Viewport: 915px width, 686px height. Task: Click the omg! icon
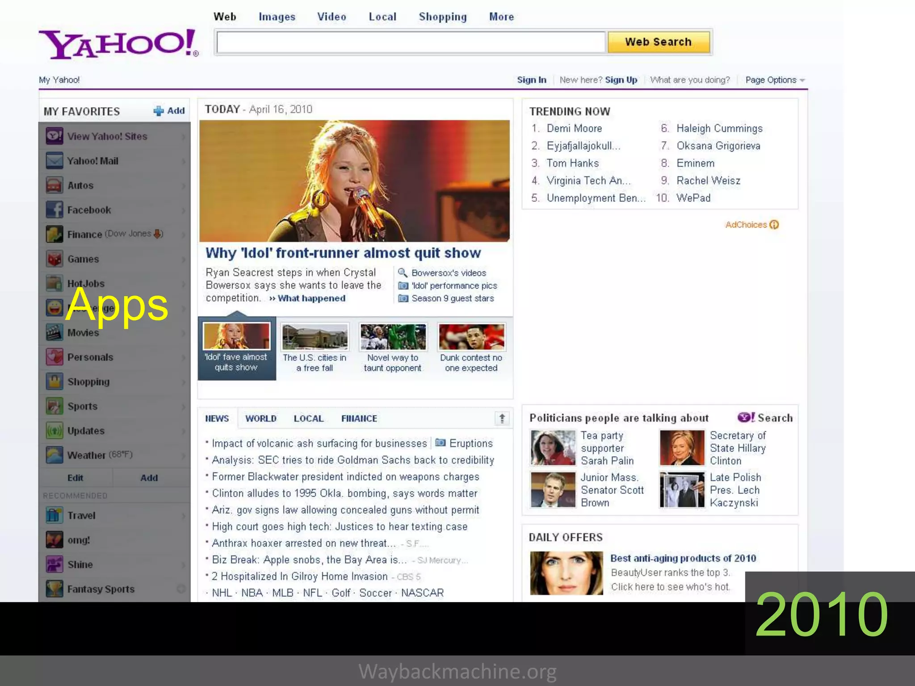click(x=55, y=540)
